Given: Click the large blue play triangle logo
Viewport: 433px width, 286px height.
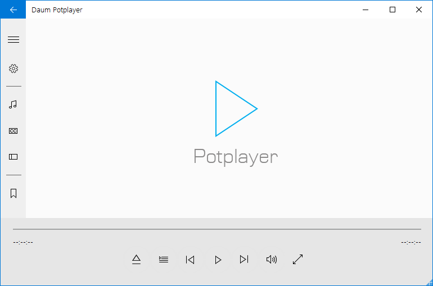Looking at the screenshot, I should (233, 108).
